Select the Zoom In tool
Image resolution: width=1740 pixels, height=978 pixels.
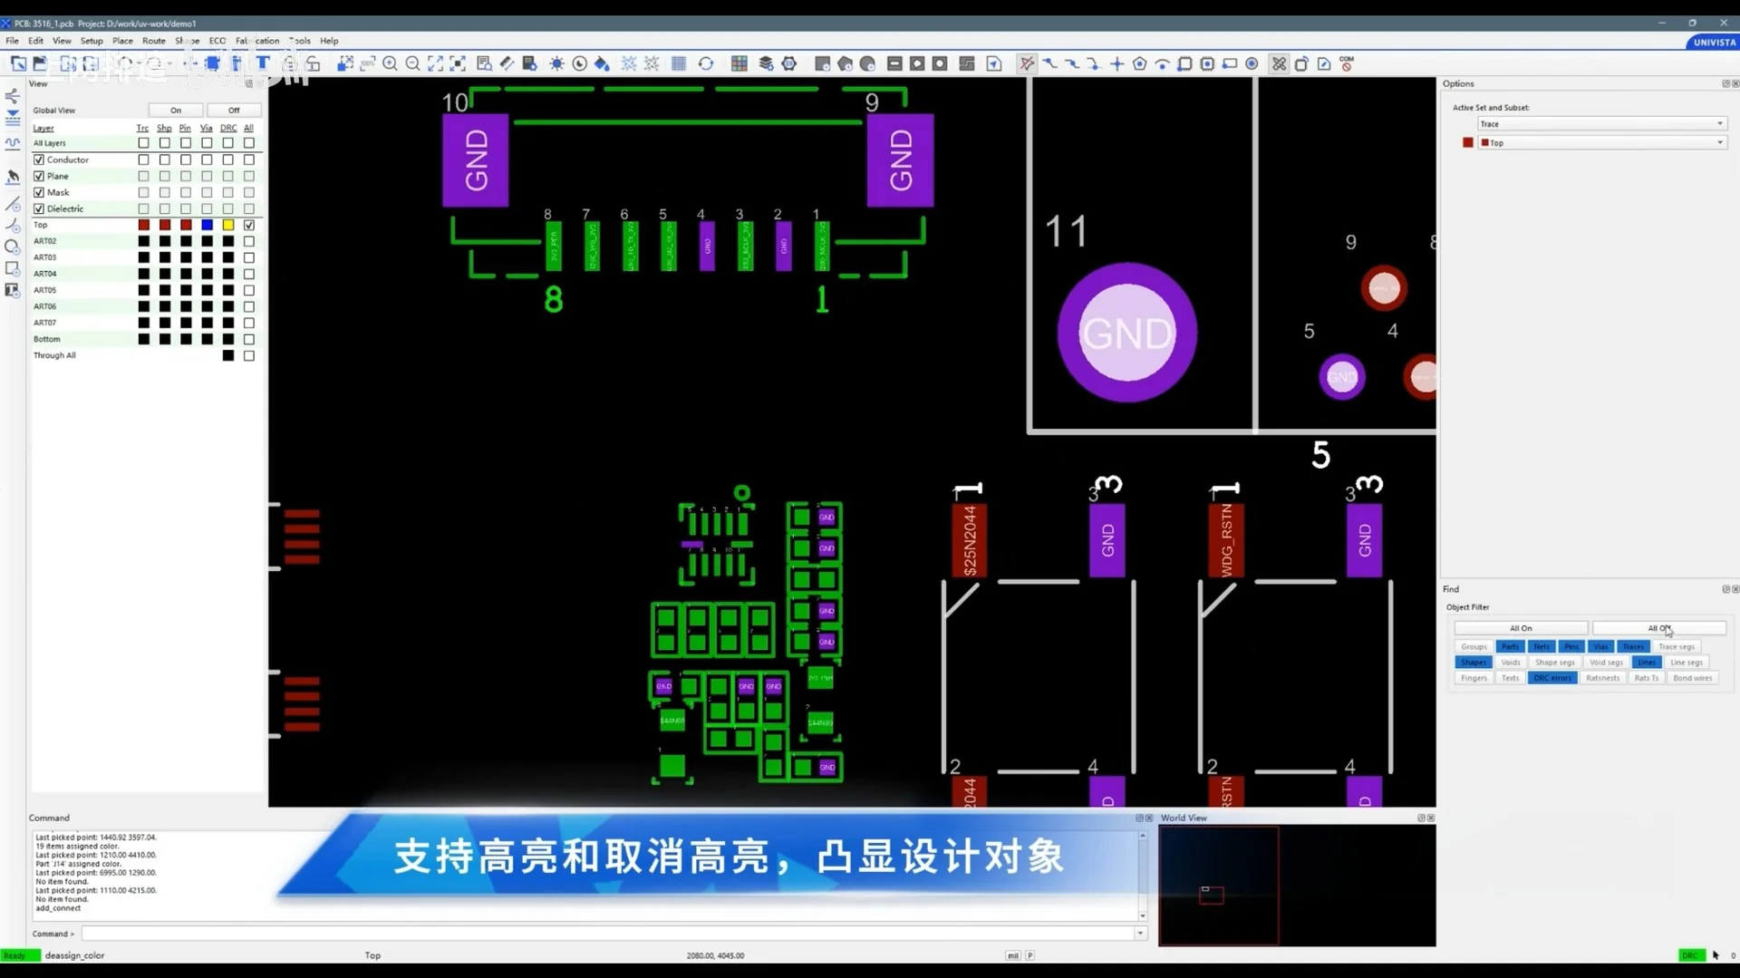click(390, 63)
